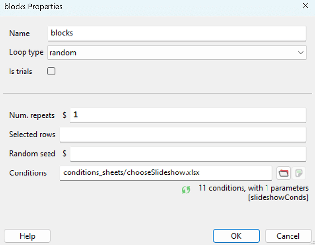
Task: Click the green reload conditions icon
Action: pyautogui.click(x=186, y=190)
